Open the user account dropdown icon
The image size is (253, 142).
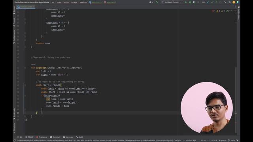point(151,2)
